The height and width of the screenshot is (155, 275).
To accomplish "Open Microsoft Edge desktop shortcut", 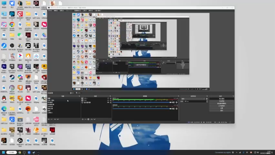I will click(4, 110).
